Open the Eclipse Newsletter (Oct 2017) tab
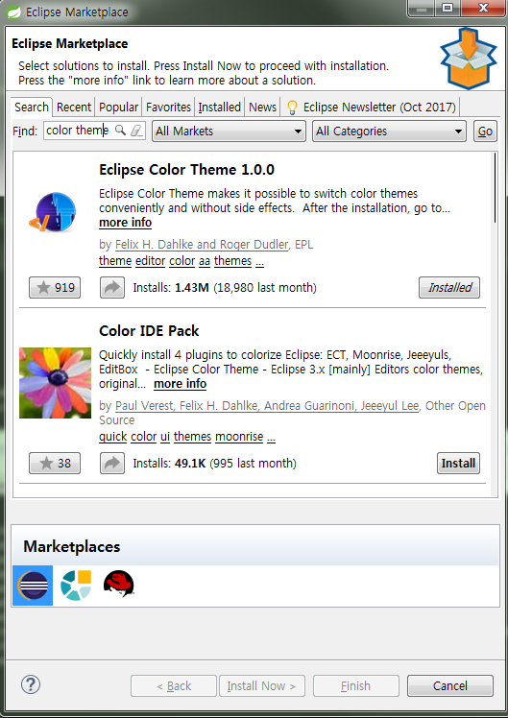The image size is (508, 718). 372,108
